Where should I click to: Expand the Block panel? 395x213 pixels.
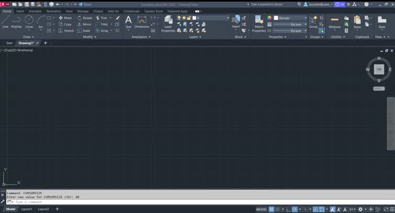[x=240, y=37]
